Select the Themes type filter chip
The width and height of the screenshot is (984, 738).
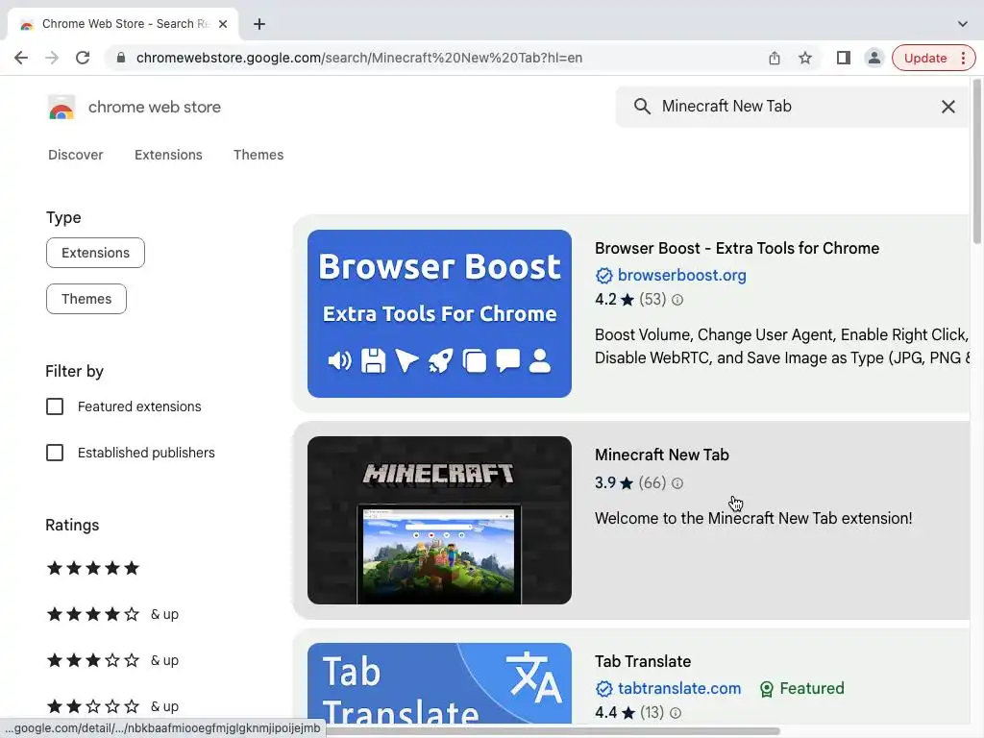(86, 299)
